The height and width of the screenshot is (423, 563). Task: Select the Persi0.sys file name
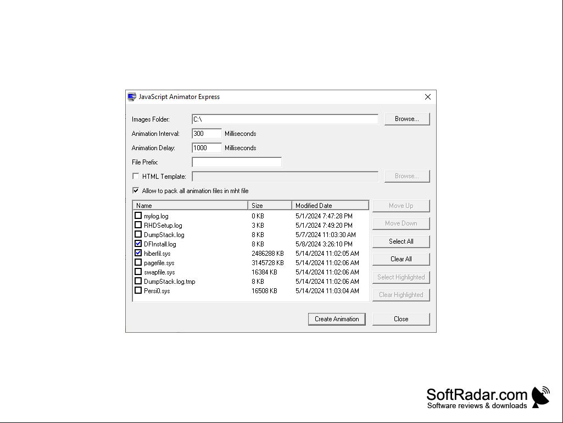coord(157,291)
